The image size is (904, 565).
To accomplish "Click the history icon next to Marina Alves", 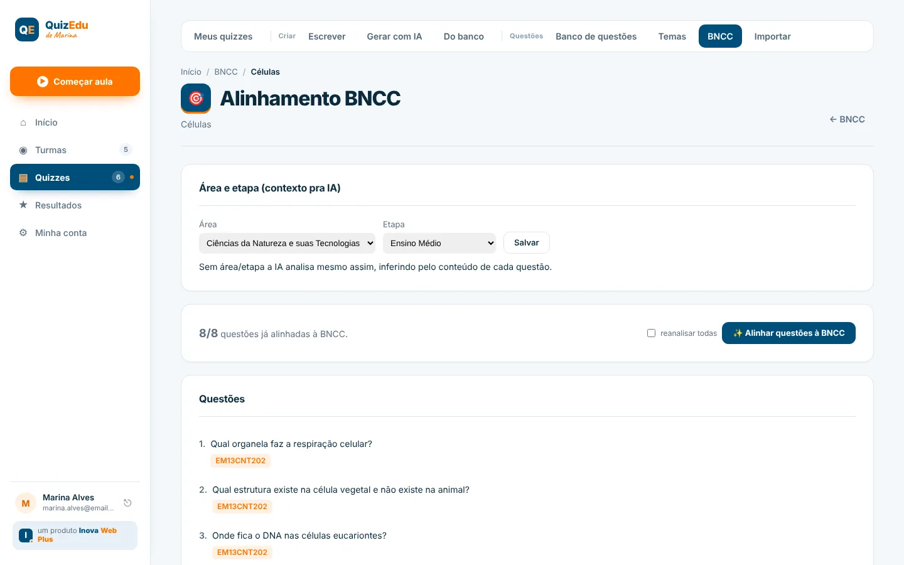I will [127, 503].
